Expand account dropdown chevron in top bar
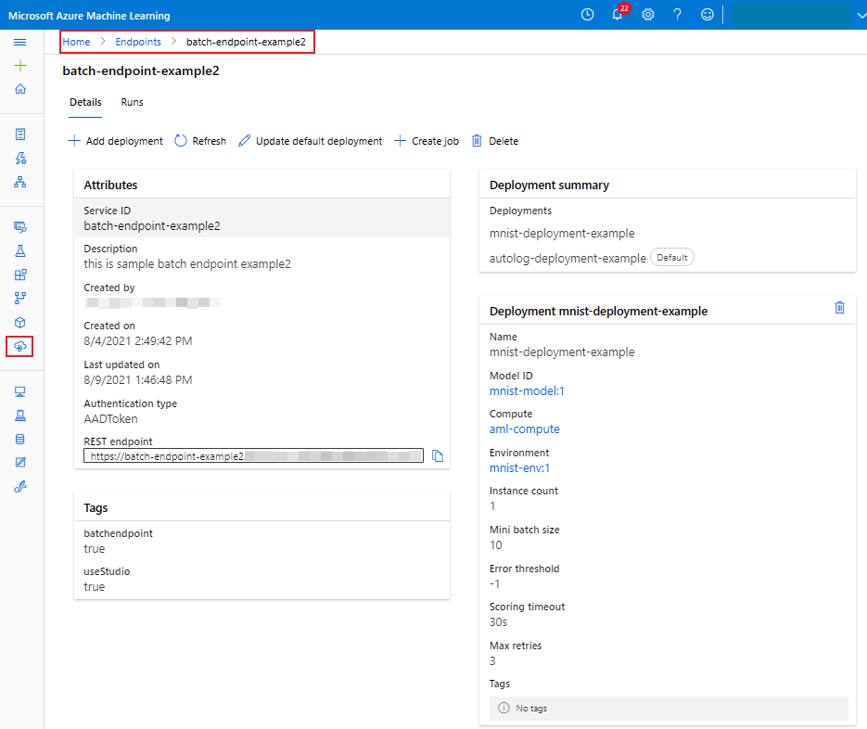The image size is (867, 729). click(x=861, y=16)
